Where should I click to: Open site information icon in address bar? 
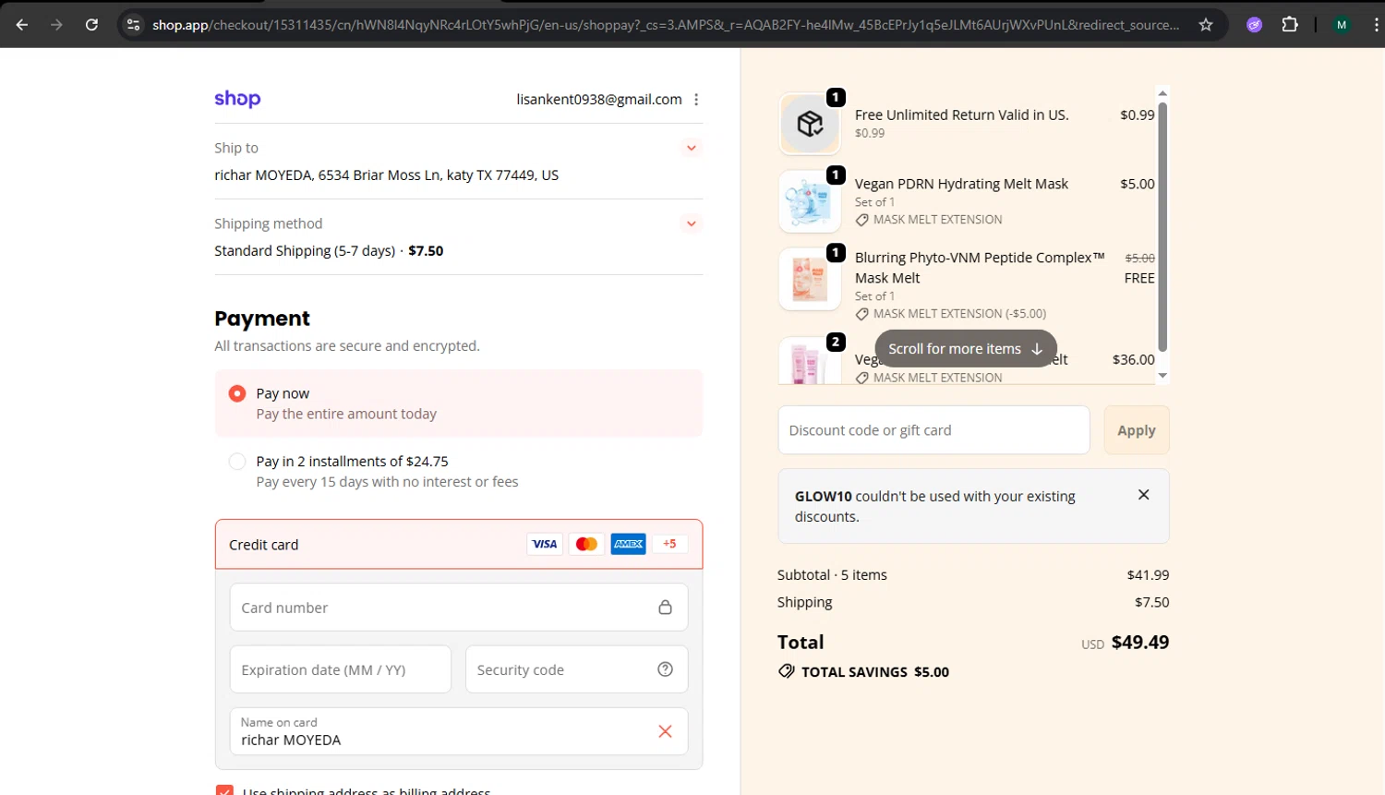coord(134,25)
